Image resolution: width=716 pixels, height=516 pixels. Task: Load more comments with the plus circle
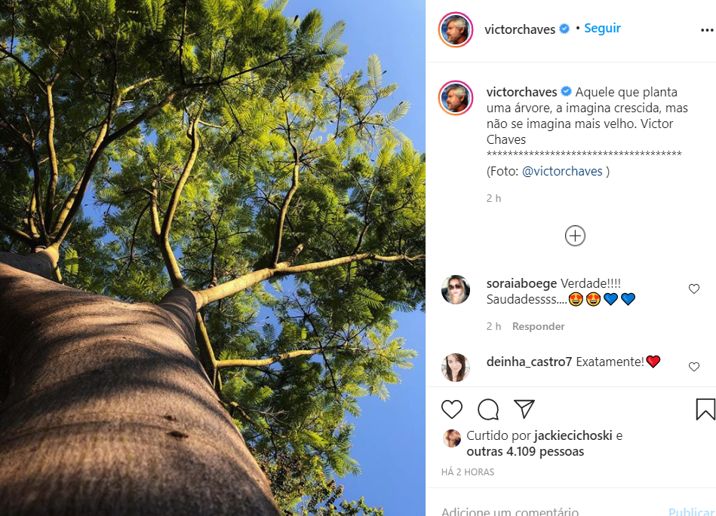[575, 236]
